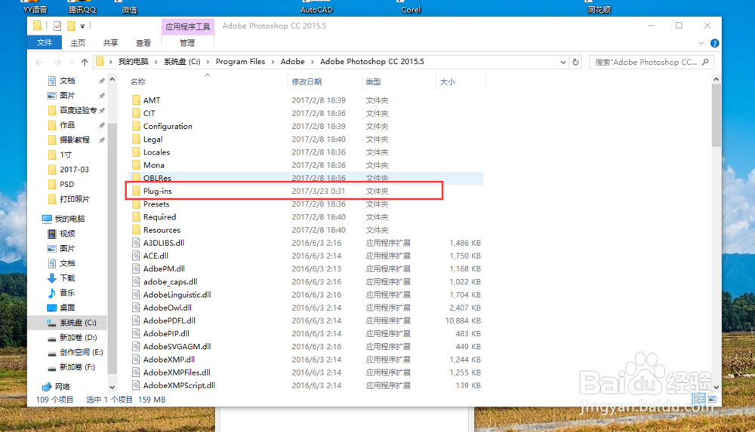Image resolution: width=755 pixels, height=432 pixels.
Task: Click the search magnifier icon
Action: pyautogui.click(x=705, y=62)
